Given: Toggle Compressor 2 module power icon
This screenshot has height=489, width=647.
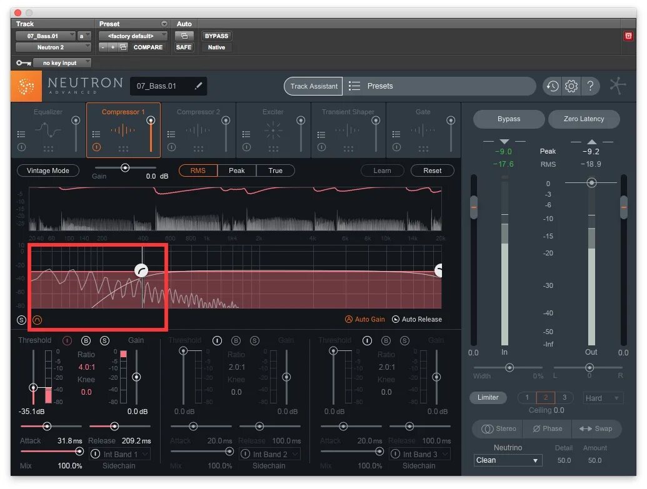Looking at the screenshot, I should click(x=172, y=147).
